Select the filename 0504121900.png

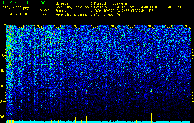[x=16, y=8]
